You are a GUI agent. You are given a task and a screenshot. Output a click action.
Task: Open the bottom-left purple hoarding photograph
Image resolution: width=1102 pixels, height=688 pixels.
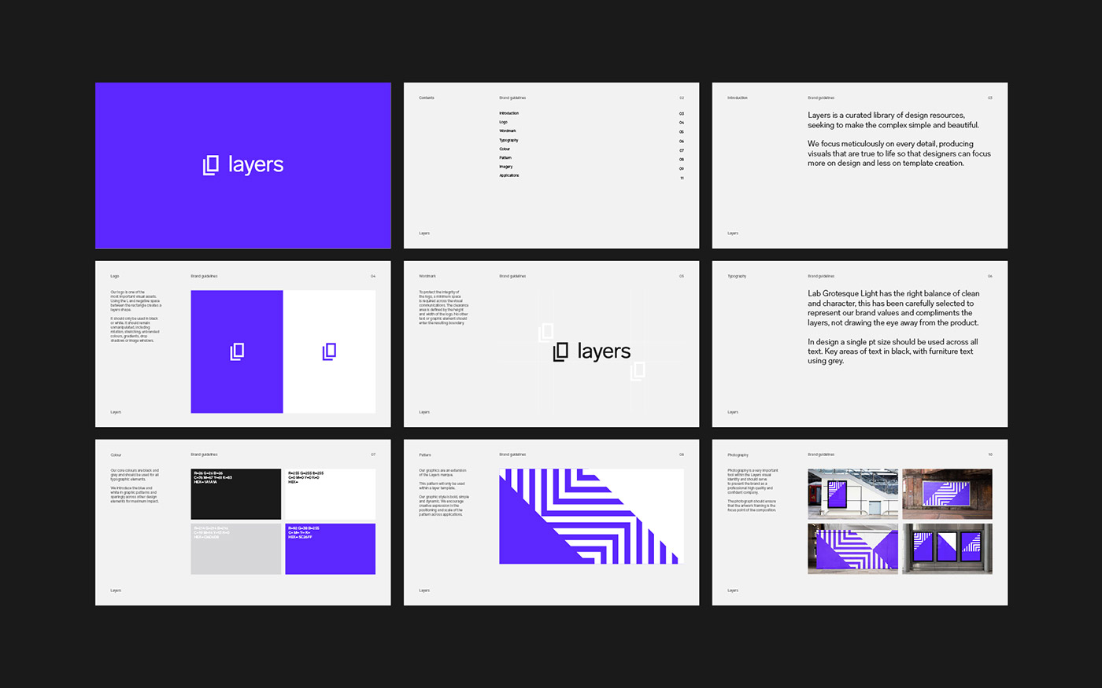852,549
